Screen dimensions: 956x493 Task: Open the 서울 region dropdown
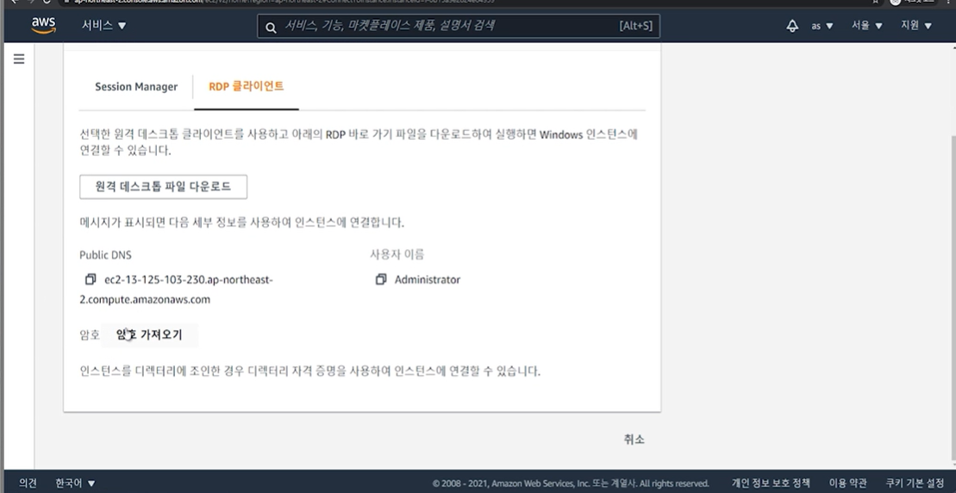coord(867,26)
